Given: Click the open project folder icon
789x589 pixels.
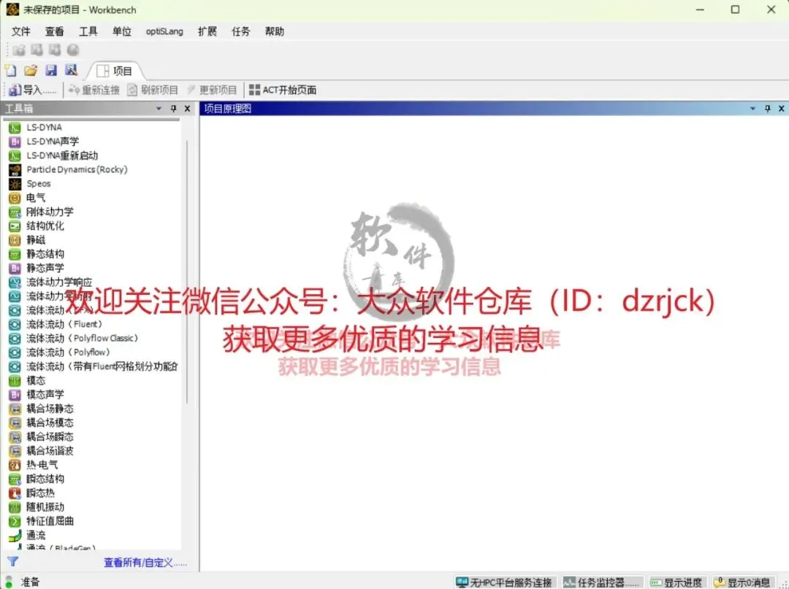Looking at the screenshot, I should (31, 70).
